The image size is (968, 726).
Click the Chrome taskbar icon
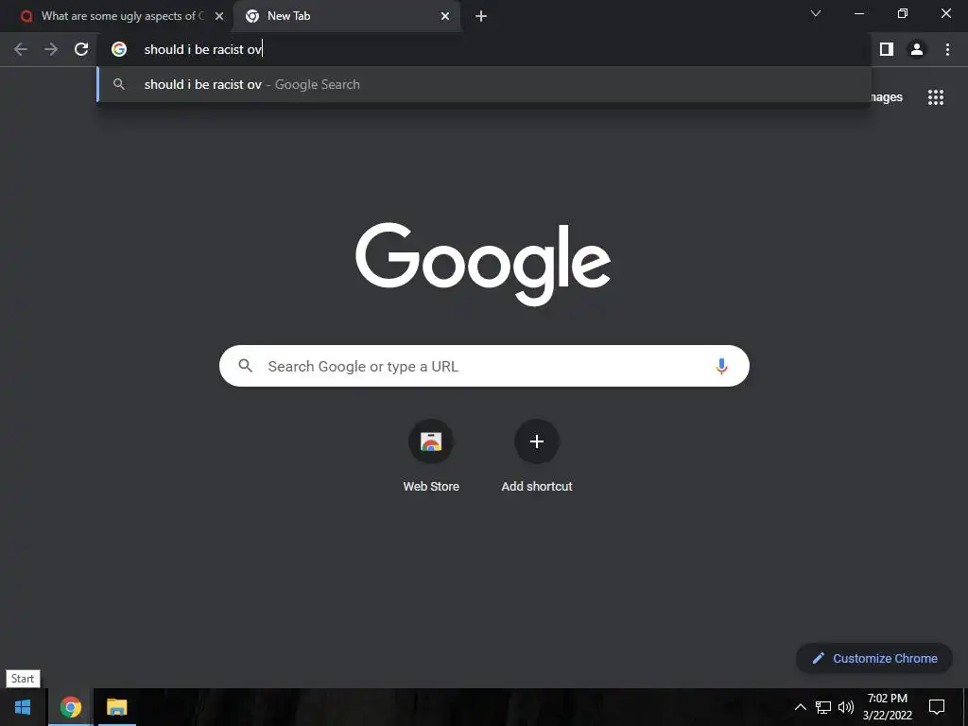click(70, 707)
